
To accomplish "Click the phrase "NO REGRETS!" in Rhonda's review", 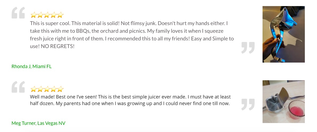I will tap(58, 46).
